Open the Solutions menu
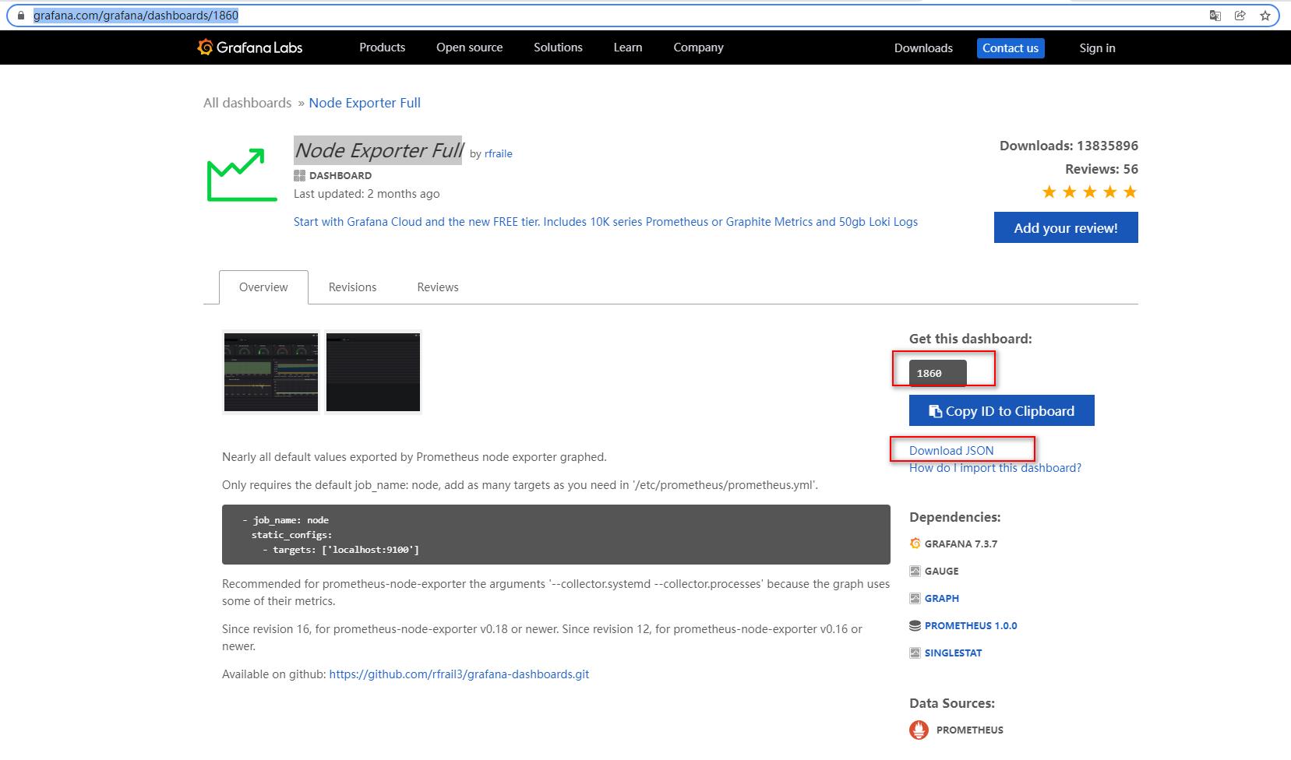Image resolution: width=1291 pixels, height=760 pixels. click(x=558, y=47)
